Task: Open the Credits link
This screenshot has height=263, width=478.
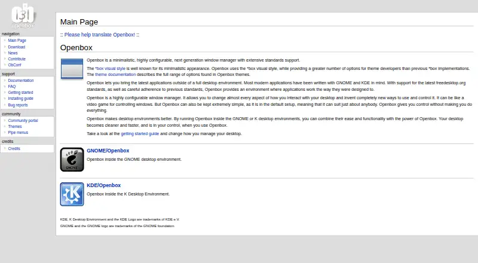Action: (14, 149)
